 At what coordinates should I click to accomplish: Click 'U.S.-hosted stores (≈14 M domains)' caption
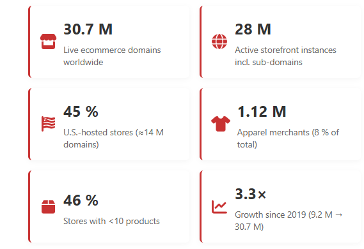coord(113,139)
